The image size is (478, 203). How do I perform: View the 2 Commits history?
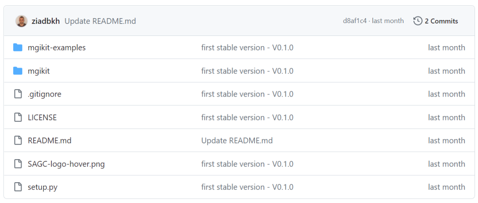(441, 21)
